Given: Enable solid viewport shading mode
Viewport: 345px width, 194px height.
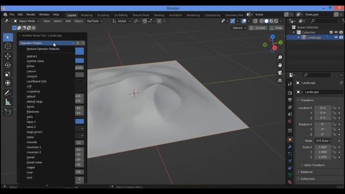Looking at the screenshot, I should 266,21.
